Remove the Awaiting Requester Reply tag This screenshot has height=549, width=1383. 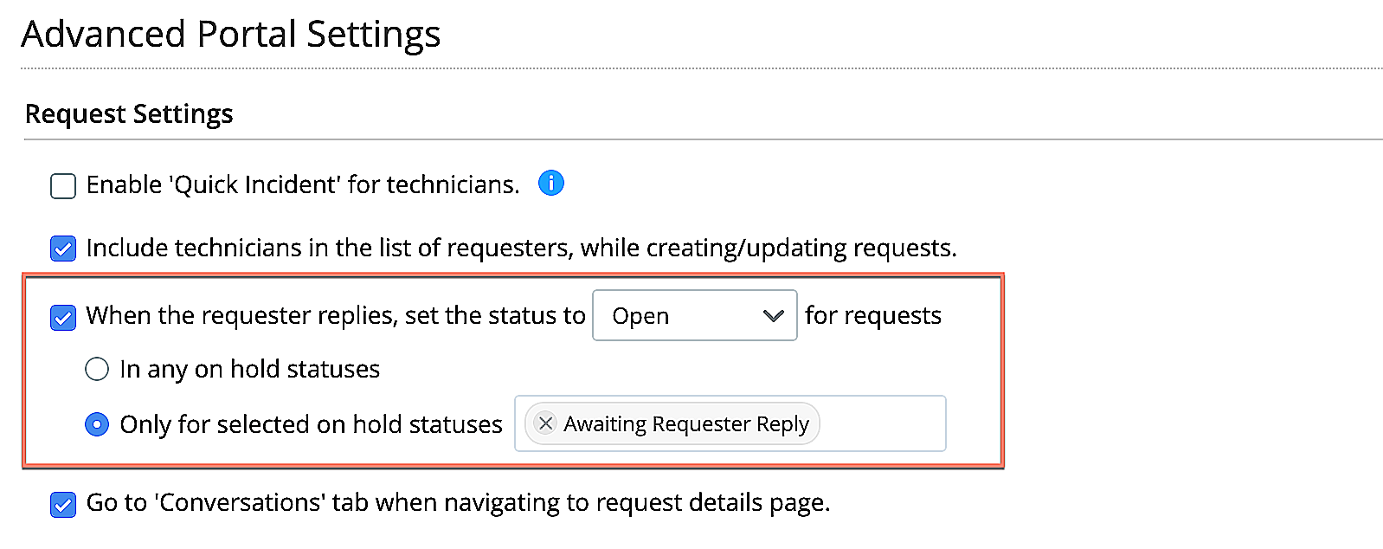click(545, 423)
